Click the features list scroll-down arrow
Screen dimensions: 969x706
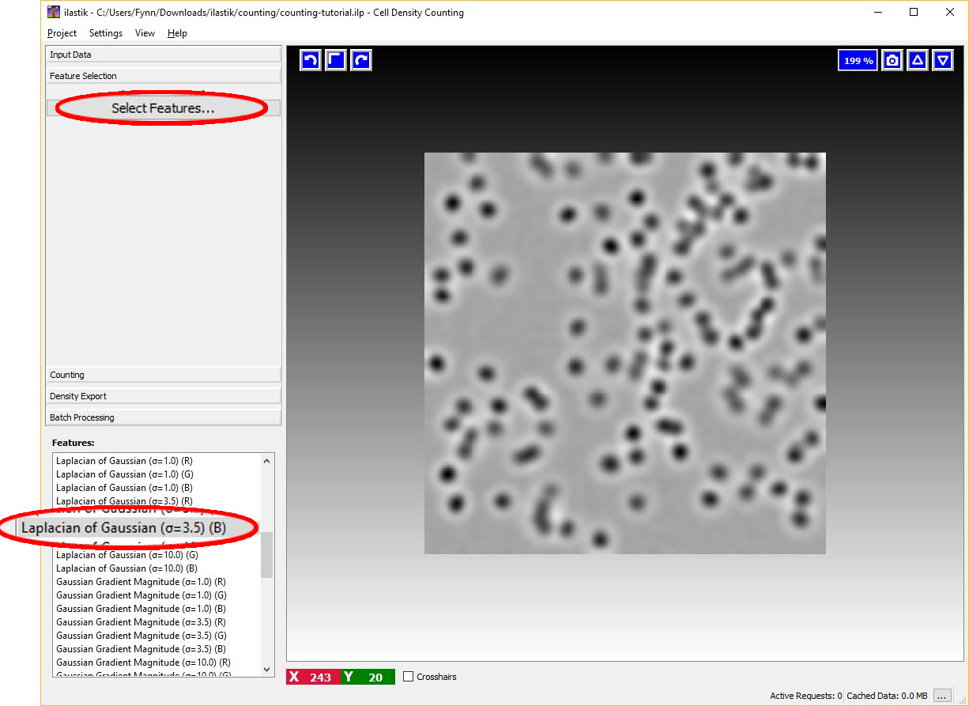(266, 669)
